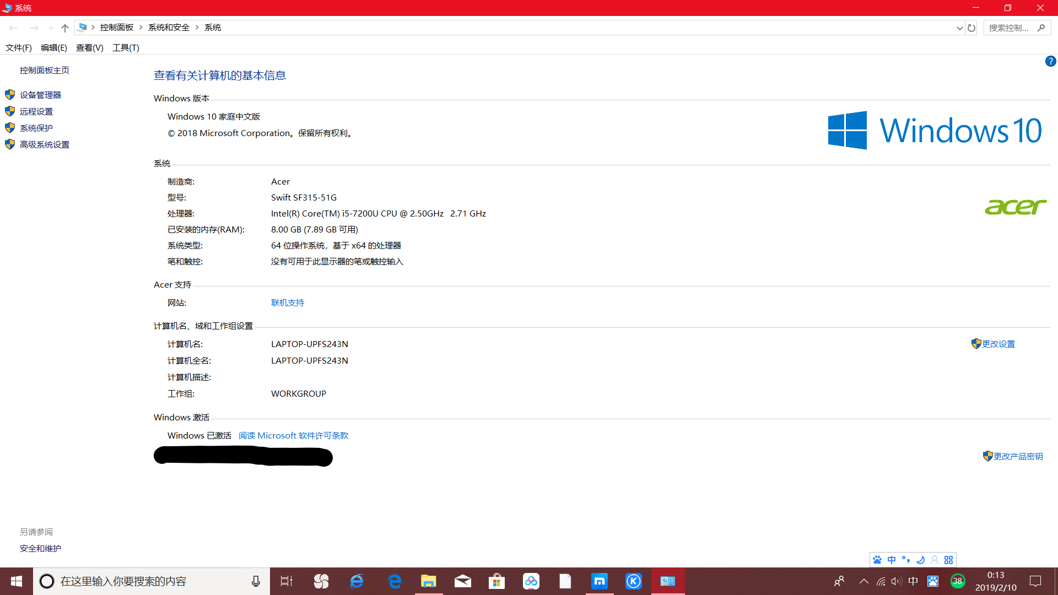
Task: Click the Acer online support link (联机支持)
Action: (288, 302)
